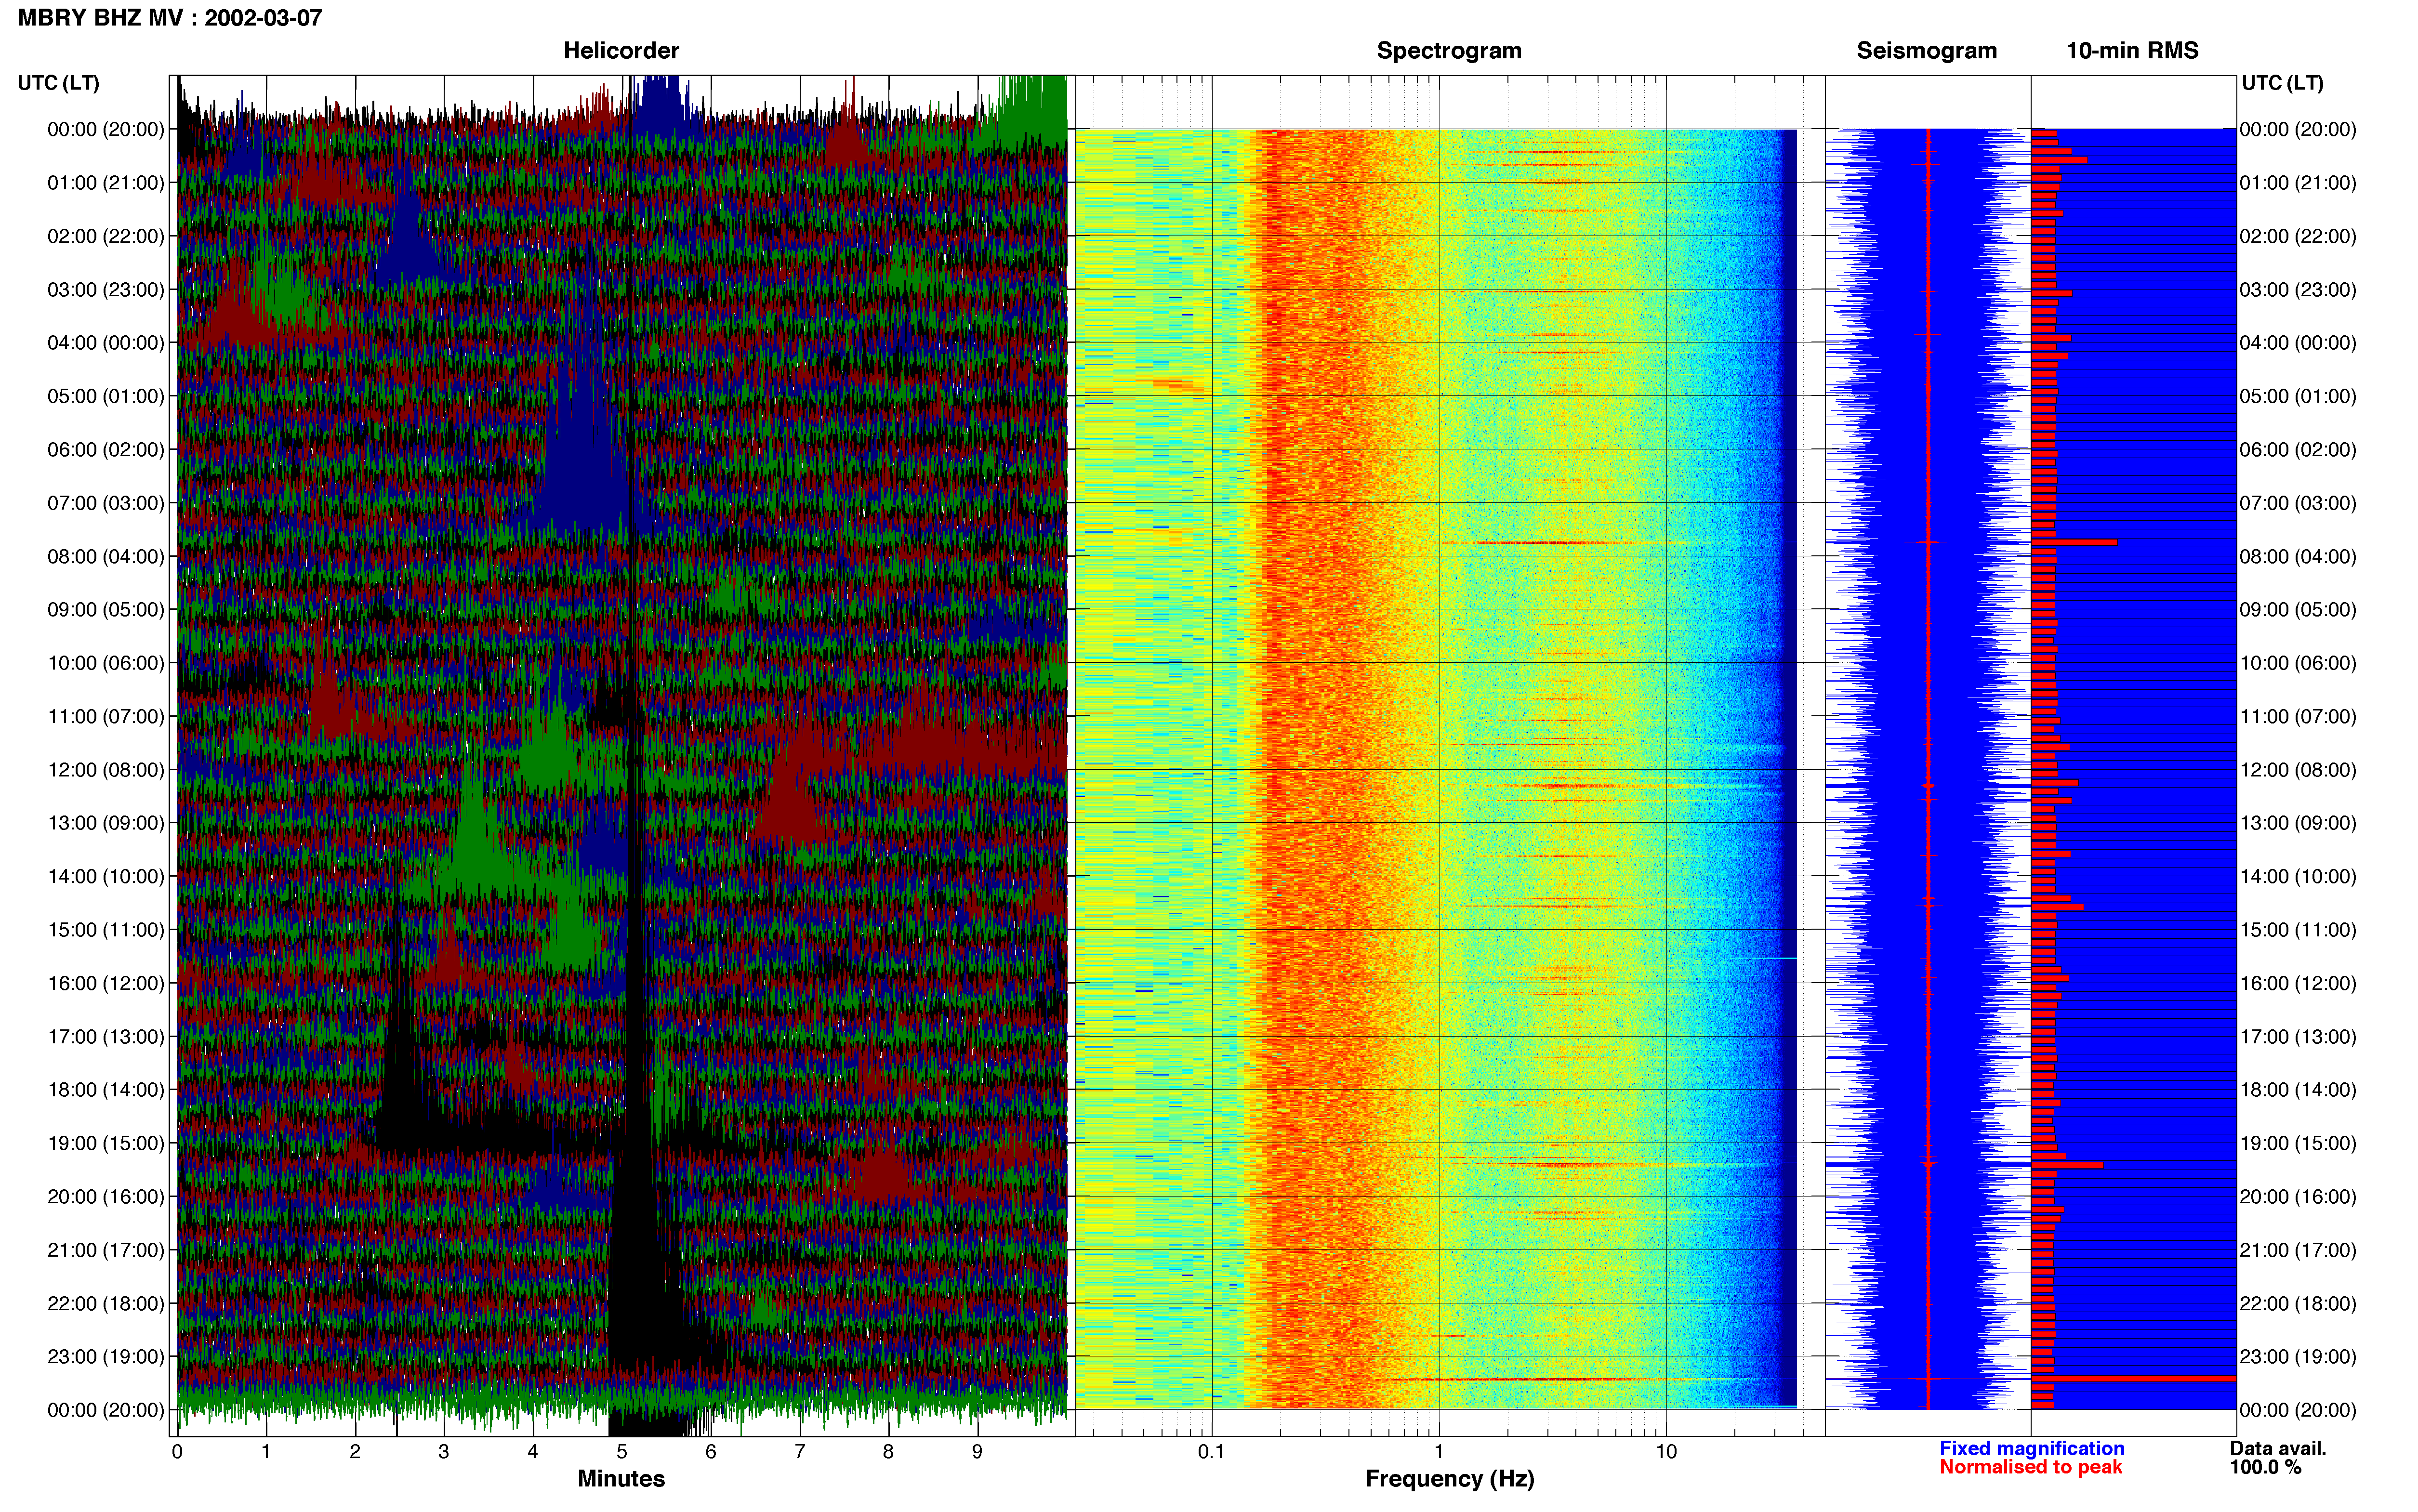Click the red normalised trace in Seismogram

[x=1928, y=768]
